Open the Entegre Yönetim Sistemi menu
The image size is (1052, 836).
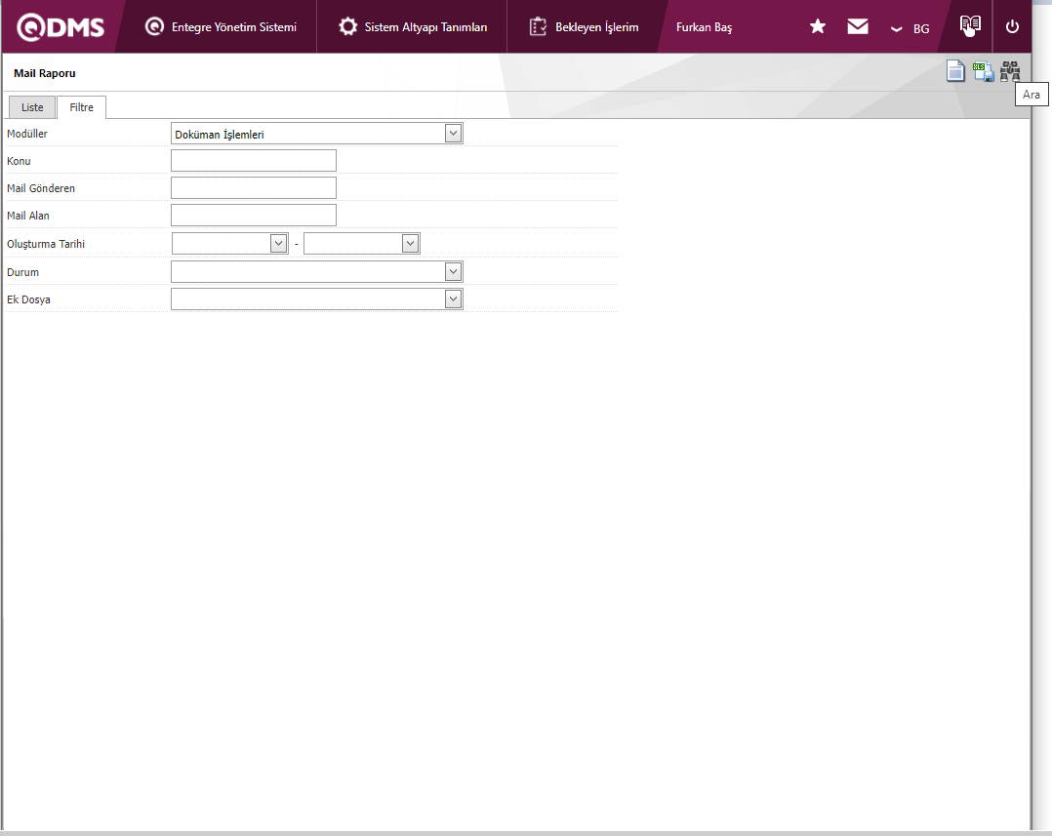click(222, 26)
